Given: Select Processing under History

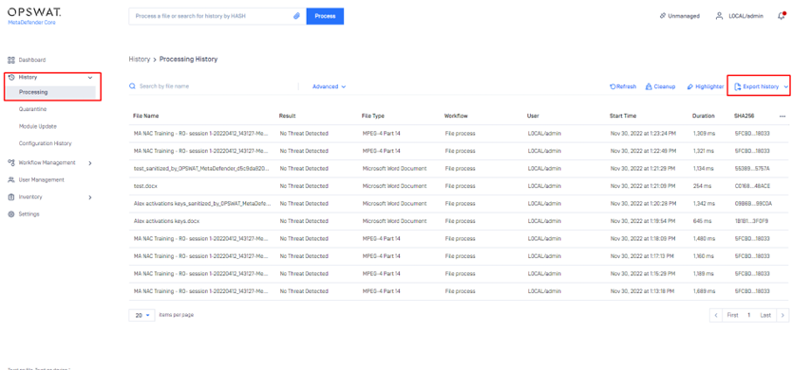Looking at the screenshot, I should tap(51, 92).
